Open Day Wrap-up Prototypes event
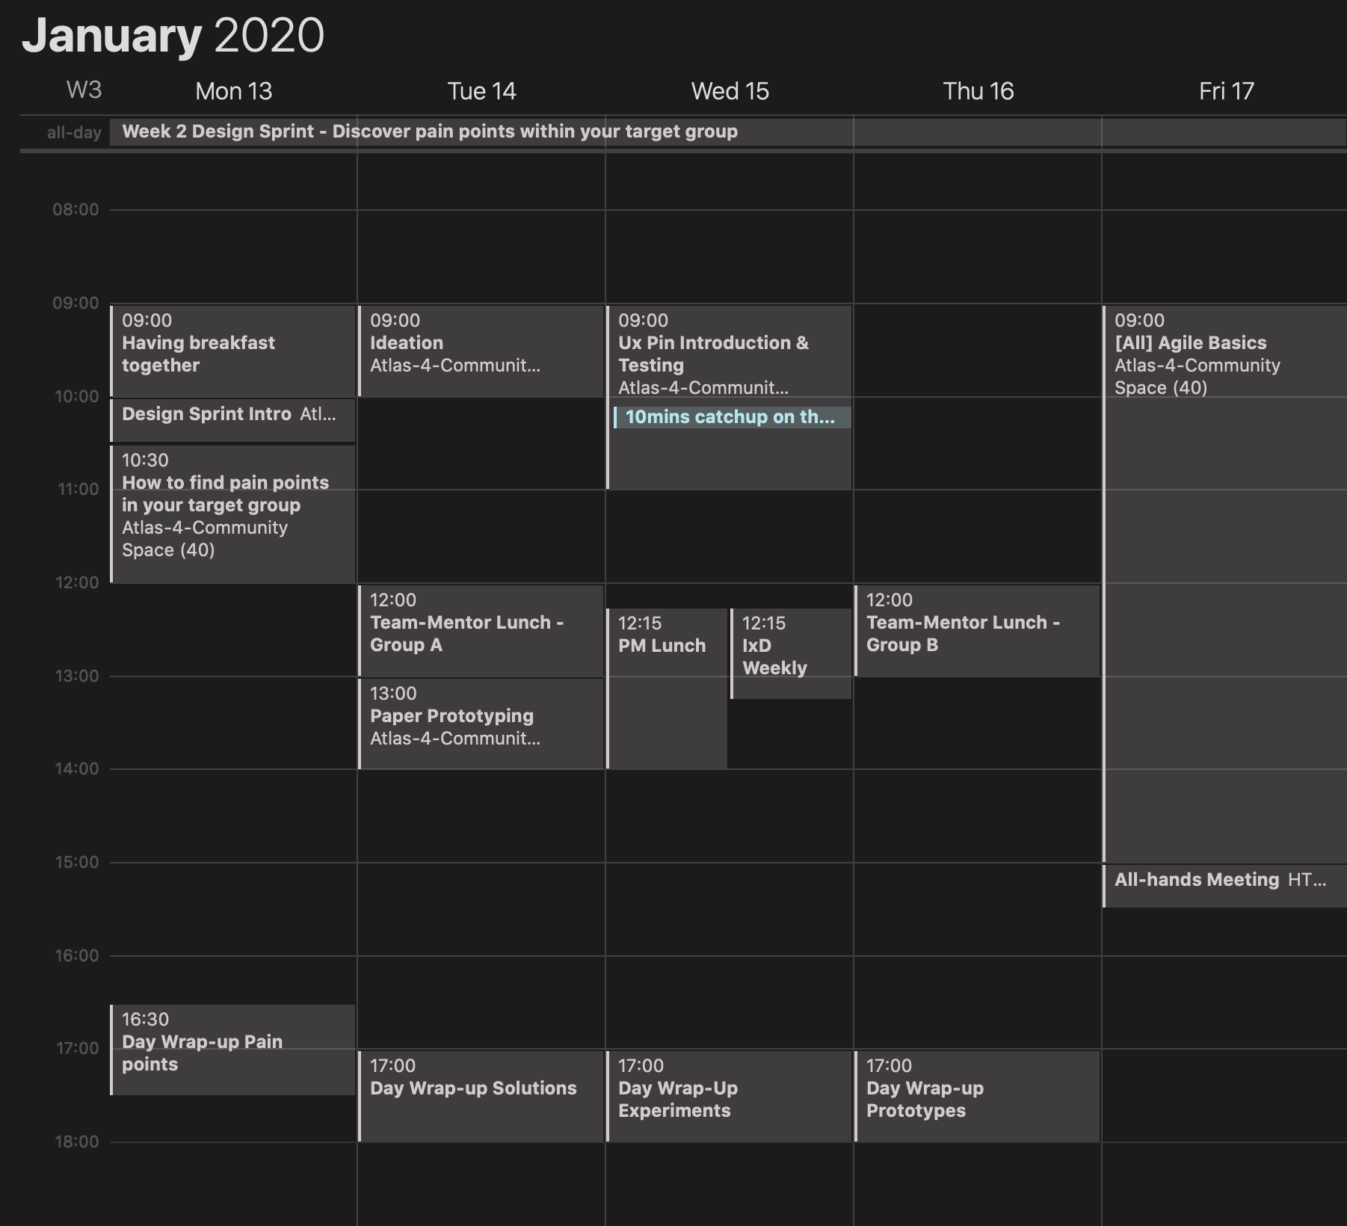1347x1226 pixels. coord(977,1096)
